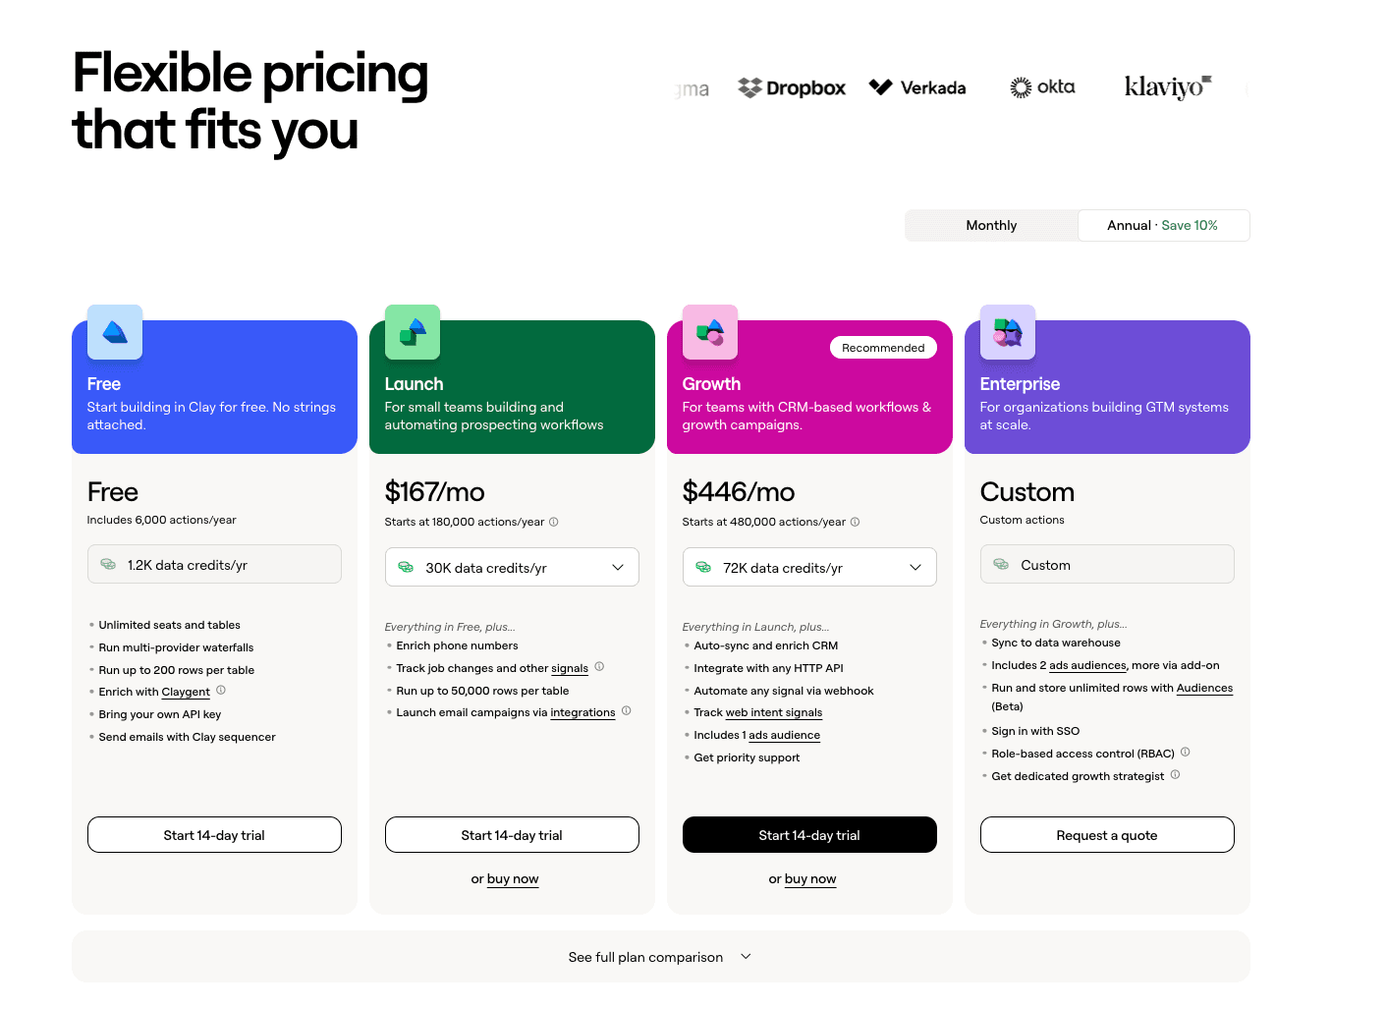The width and height of the screenshot is (1386, 1009).
Task: Click buy now under Launch plan
Action: coord(513,879)
